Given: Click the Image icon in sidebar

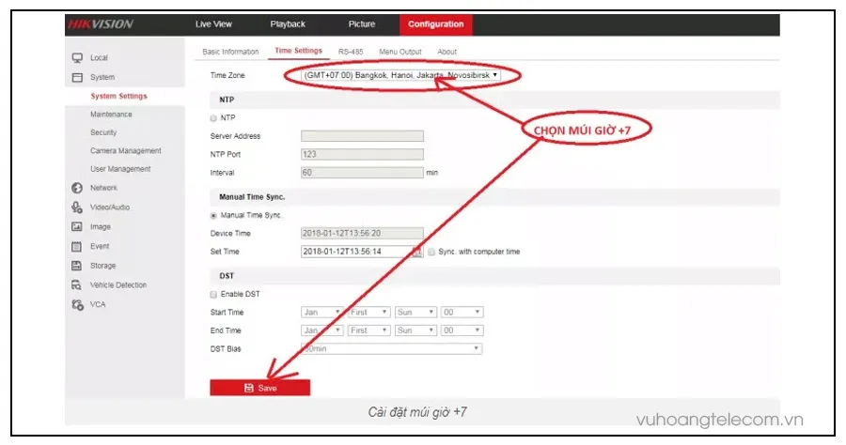Looking at the screenshot, I should pyautogui.click(x=77, y=227).
